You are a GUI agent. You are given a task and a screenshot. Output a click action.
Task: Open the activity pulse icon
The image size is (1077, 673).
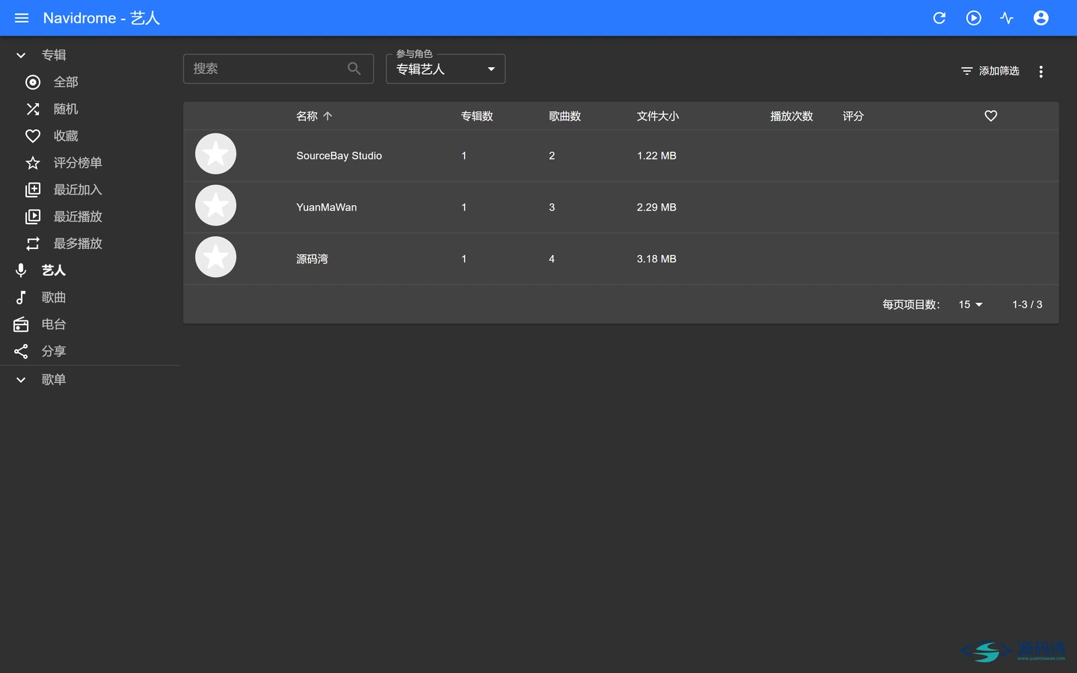(x=1007, y=18)
